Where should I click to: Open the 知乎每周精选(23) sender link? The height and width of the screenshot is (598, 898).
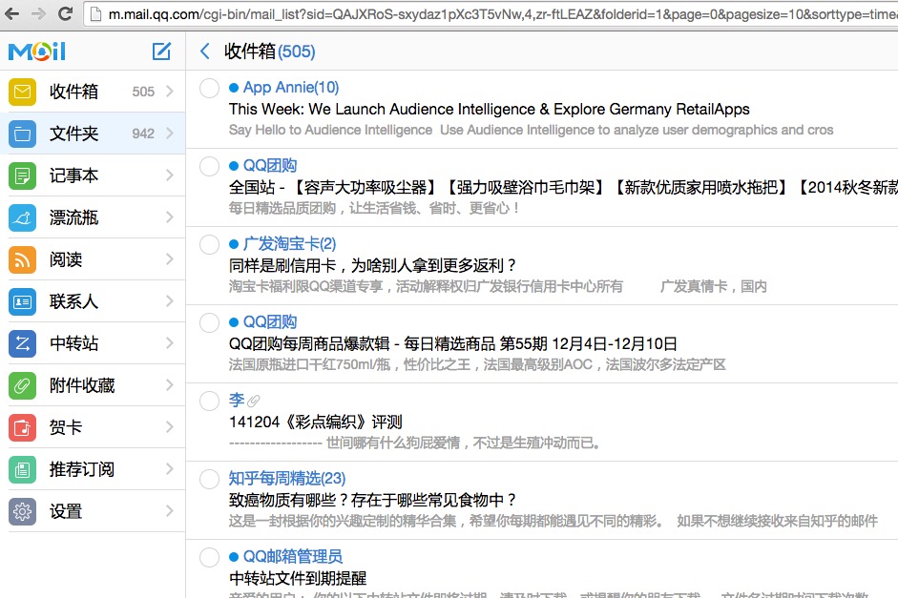[287, 479]
